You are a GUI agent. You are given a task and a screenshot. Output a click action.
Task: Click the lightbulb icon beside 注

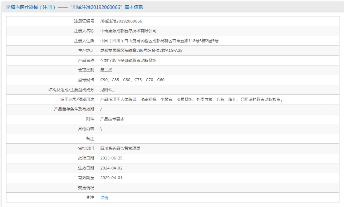(88, 197)
